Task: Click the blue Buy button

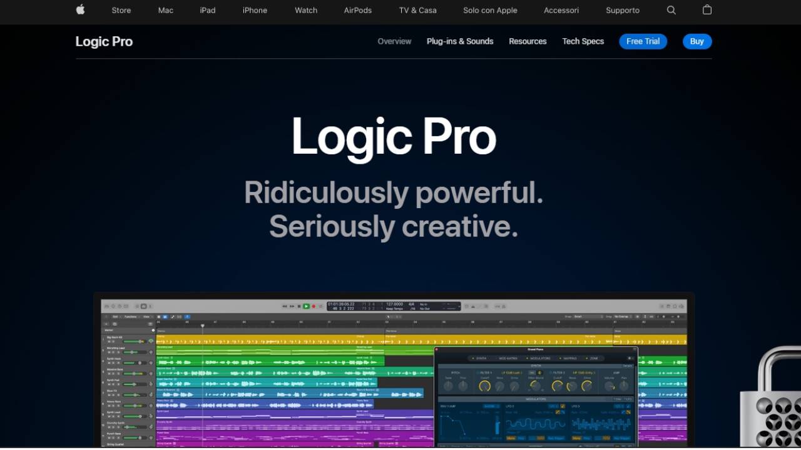Action: (697, 41)
